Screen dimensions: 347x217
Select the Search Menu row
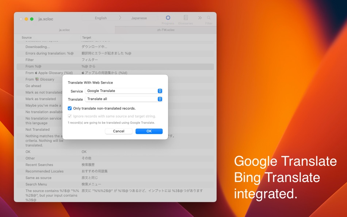coord(115,184)
